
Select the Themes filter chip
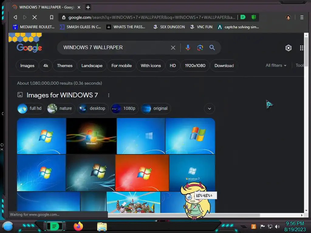pyautogui.click(x=65, y=66)
